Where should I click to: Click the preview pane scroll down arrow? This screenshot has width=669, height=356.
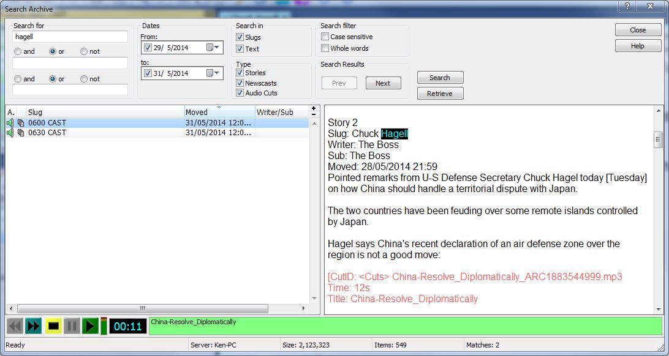point(659,310)
